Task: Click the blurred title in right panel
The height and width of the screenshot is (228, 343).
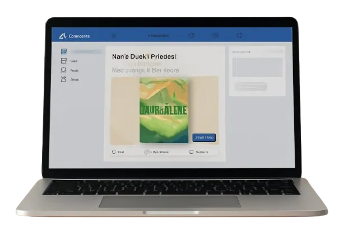Action: pos(242,52)
